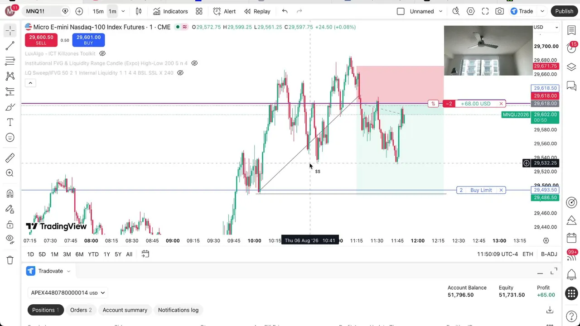
Task: Open the USD currency dropdown
Action: (x=546, y=27)
